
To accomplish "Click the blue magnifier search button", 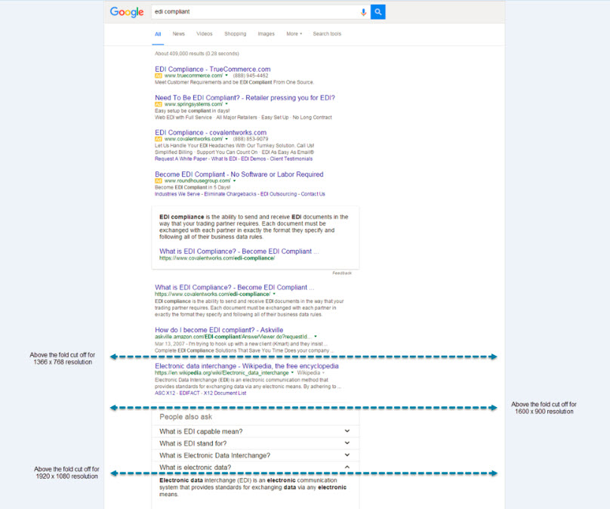I will (x=377, y=12).
